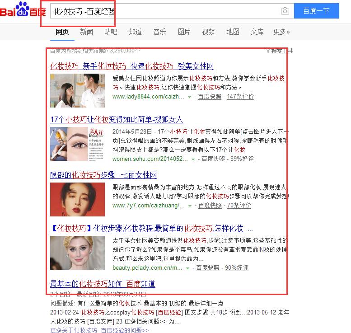
Task: Click the camera image search icon
Action: [x=285, y=11]
